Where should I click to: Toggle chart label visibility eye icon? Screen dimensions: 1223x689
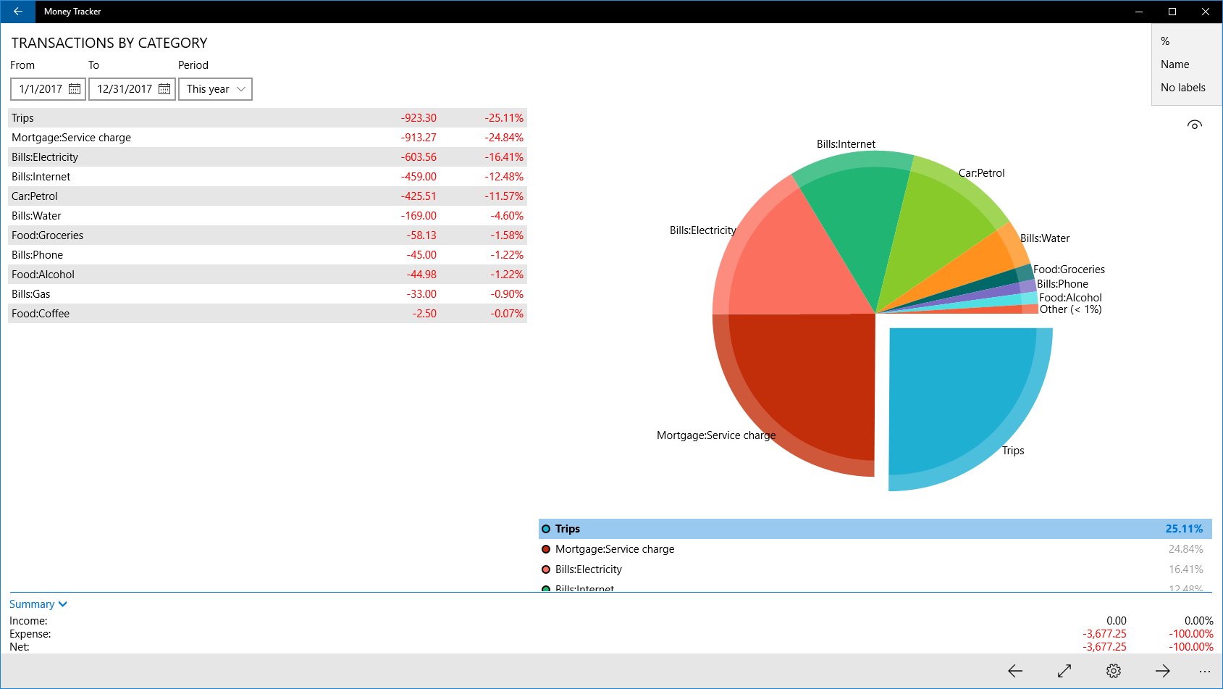tap(1195, 125)
